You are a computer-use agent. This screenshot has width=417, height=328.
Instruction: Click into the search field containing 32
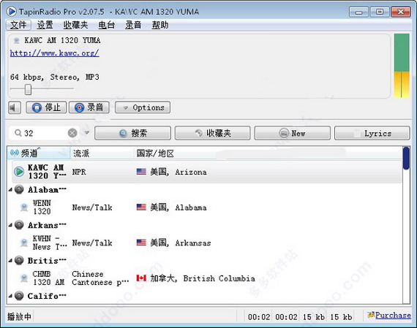pos(44,133)
